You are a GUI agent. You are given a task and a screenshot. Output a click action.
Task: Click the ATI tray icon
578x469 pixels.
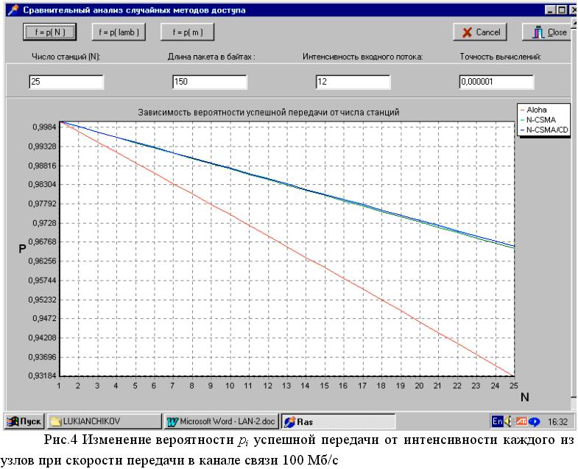pyautogui.click(x=521, y=421)
